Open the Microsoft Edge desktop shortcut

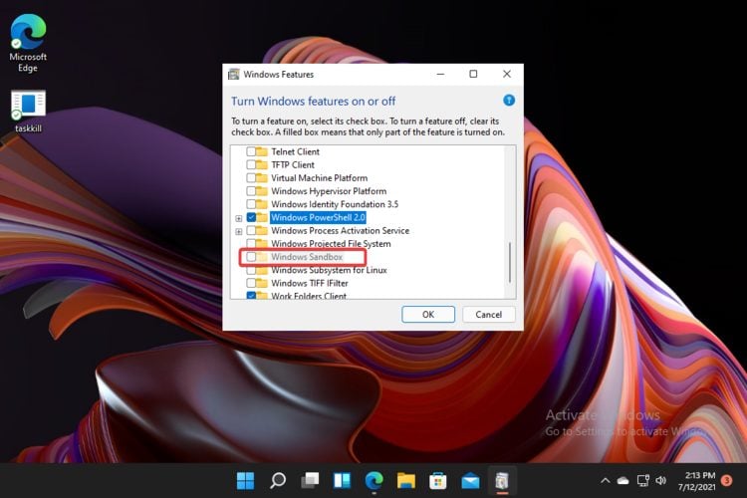(28, 43)
